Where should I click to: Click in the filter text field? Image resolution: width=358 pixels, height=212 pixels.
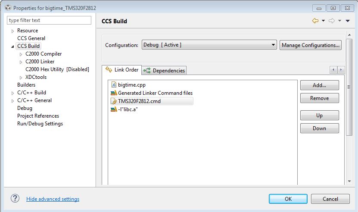49,20
